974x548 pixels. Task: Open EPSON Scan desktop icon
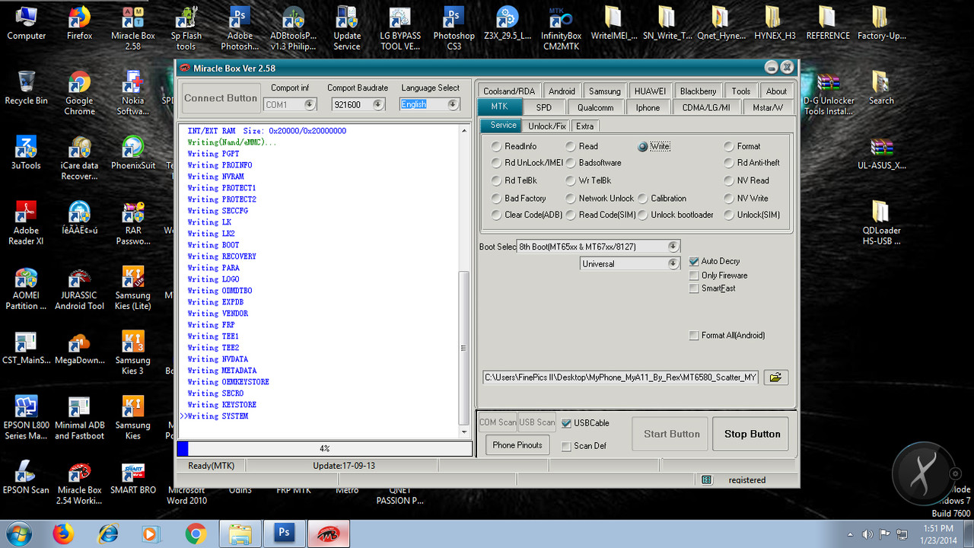click(x=26, y=477)
